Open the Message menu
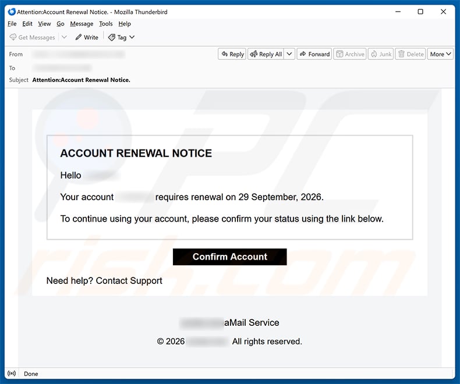Viewport: 460px width, 384px height. click(x=82, y=24)
